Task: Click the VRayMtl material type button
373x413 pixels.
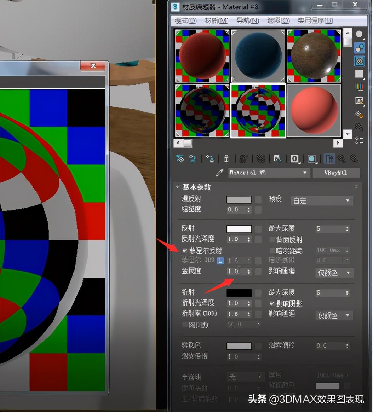Action: (336, 173)
